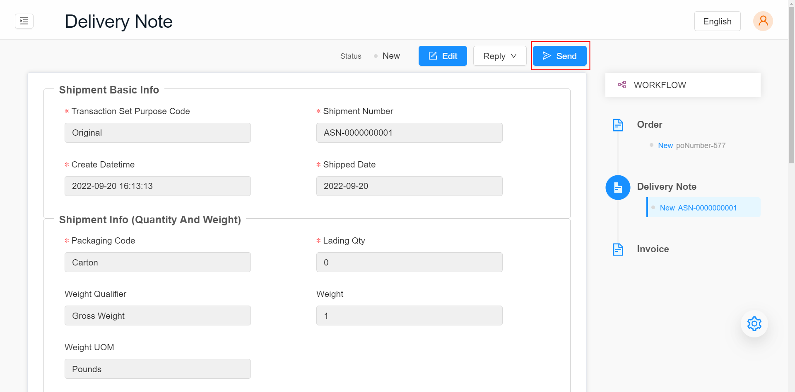The image size is (795, 392).
Task: Open the settings gear floating button
Action: click(754, 324)
